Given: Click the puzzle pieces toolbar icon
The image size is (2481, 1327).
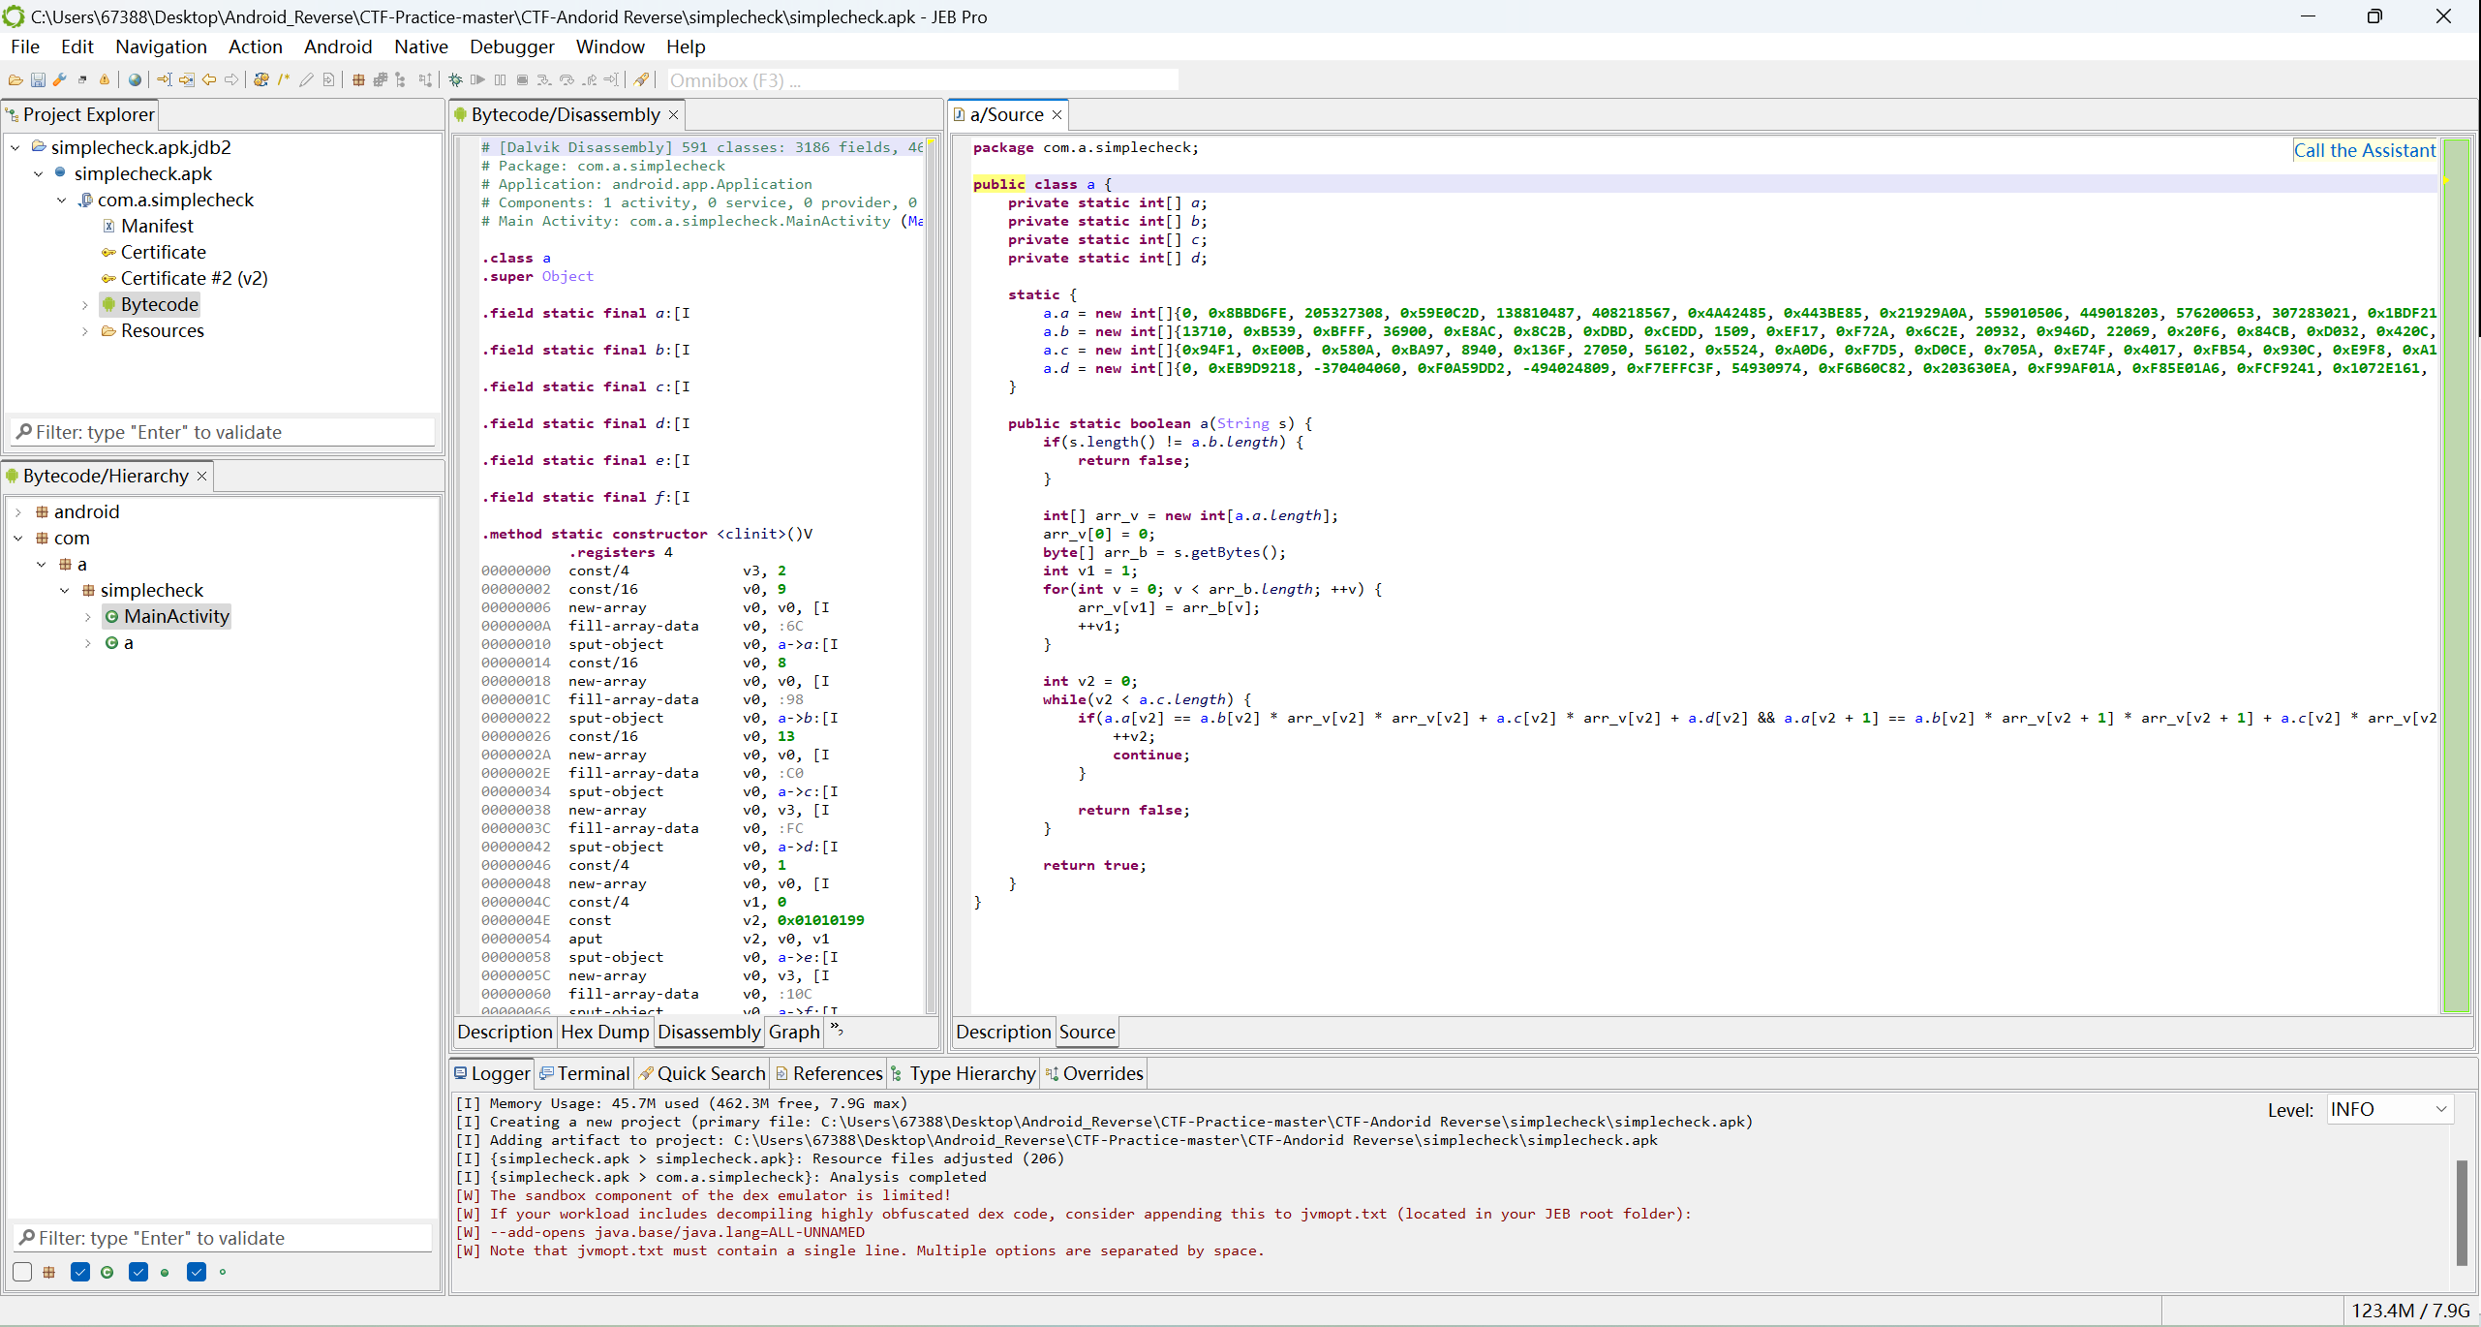Looking at the screenshot, I should click(x=381, y=79).
